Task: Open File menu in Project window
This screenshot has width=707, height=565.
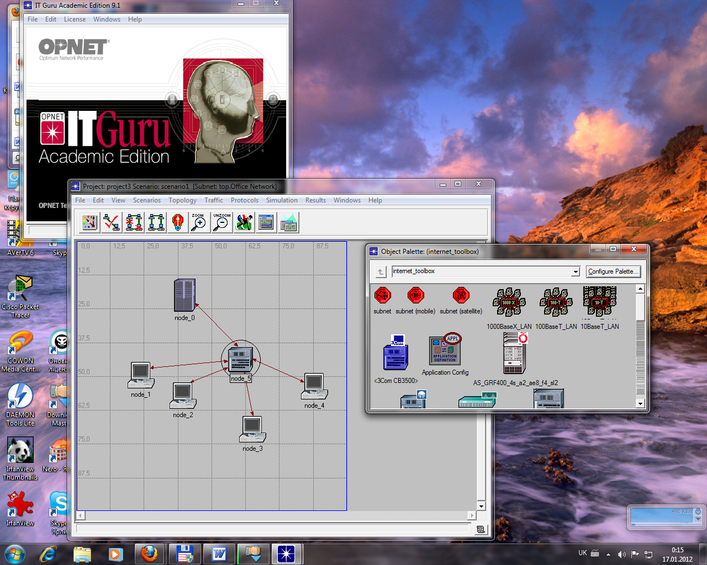Action: click(x=80, y=200)
